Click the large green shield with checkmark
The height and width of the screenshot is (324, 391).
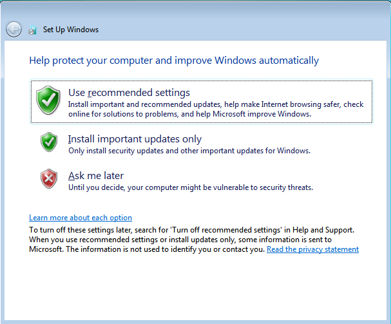[48, 100]
